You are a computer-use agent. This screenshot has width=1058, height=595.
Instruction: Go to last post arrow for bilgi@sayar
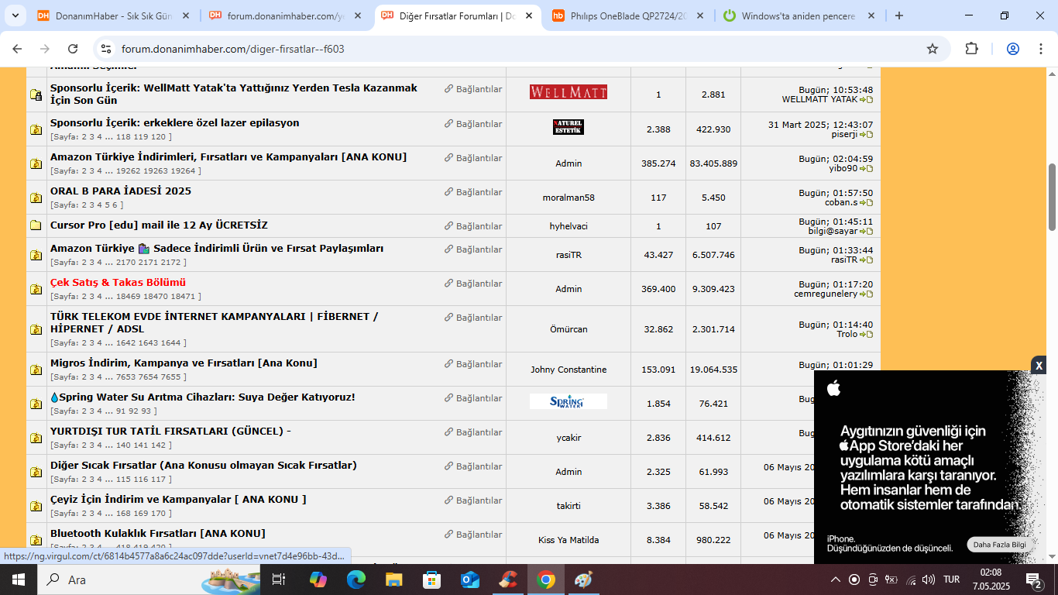(x=866, y=231)
